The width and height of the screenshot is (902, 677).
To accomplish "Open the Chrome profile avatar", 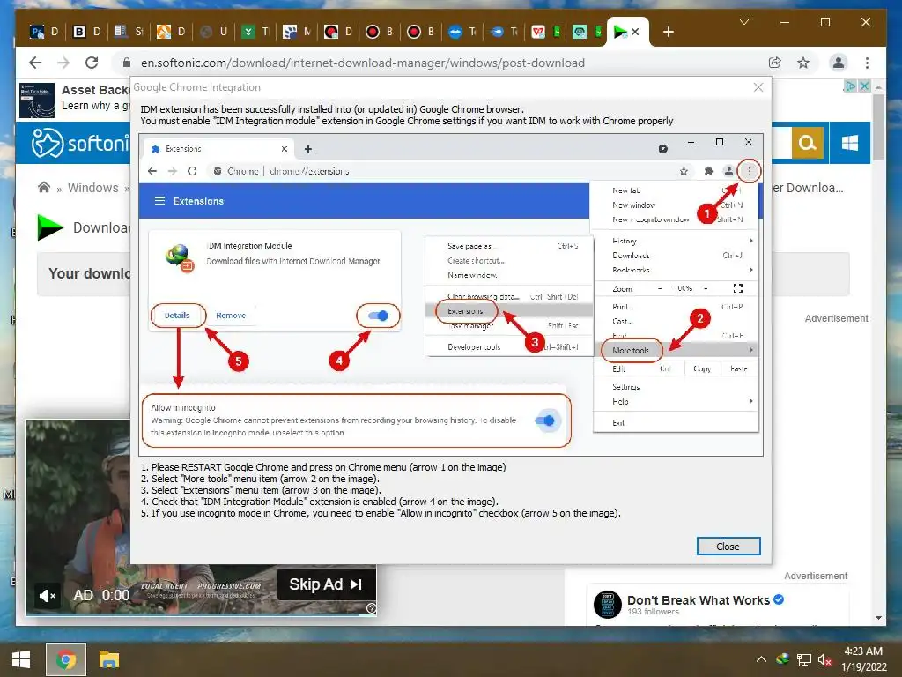I will pos(839,63).
